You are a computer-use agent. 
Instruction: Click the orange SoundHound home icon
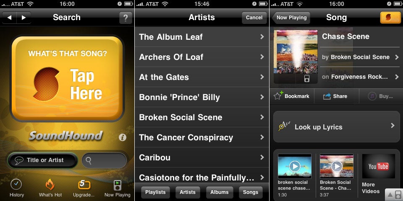390,18
